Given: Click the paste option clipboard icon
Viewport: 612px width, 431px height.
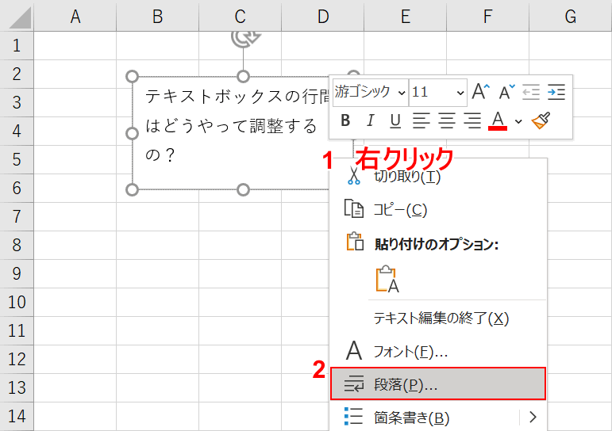Looking at the screenshot, I should [x=387, y=279].
